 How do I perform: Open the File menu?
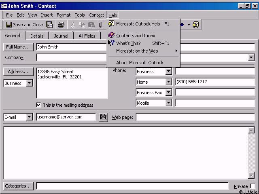click(x=9, y=15)
